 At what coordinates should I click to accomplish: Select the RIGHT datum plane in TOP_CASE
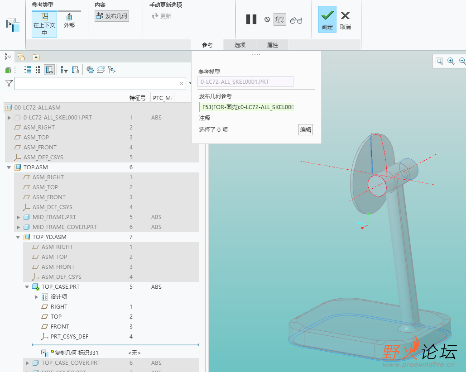coord(59,307)
